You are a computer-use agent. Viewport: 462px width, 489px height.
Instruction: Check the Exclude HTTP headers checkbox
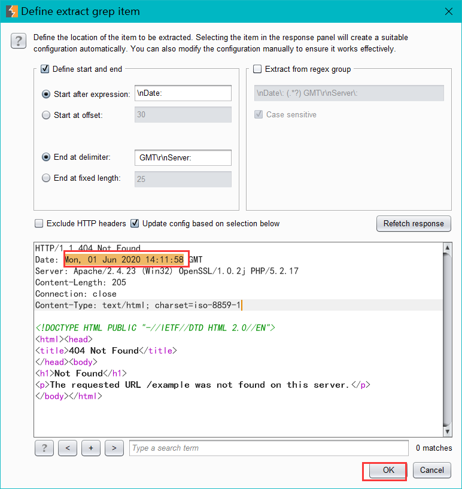click(39, 223)
